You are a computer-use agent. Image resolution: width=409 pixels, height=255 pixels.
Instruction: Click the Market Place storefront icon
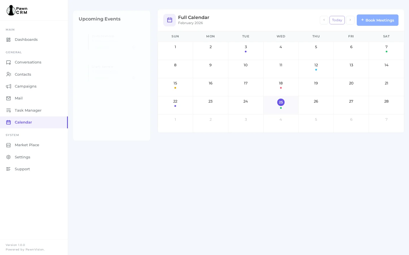(9, 145)
